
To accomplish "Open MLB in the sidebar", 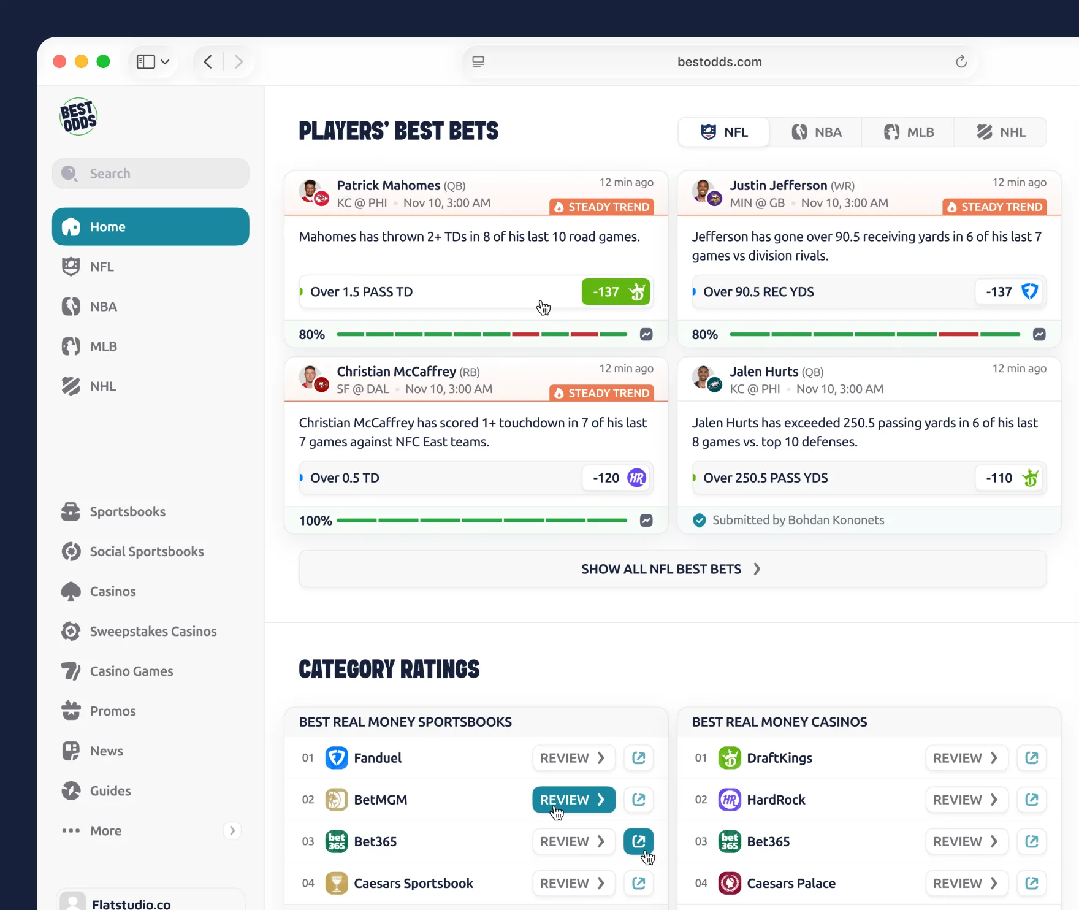I will tap(151, 346).
